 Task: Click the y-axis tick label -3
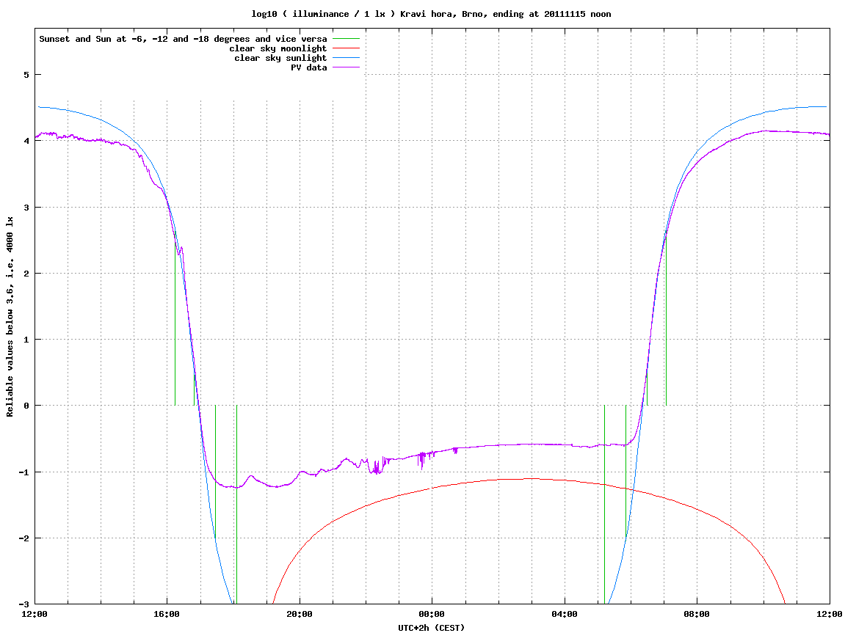[23, 604]
